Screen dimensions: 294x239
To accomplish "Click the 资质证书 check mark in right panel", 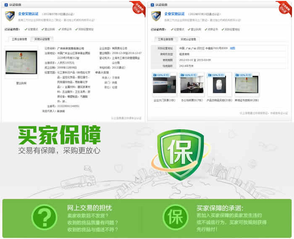I will pyautogui.click(x=206, y=29).
